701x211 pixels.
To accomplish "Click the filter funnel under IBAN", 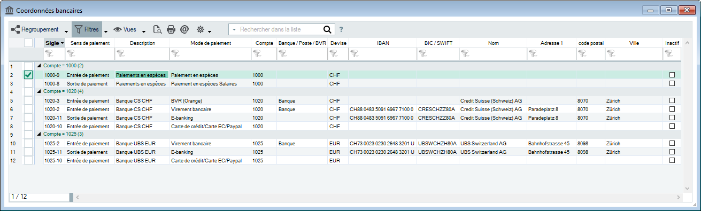I will pos(355,53).
